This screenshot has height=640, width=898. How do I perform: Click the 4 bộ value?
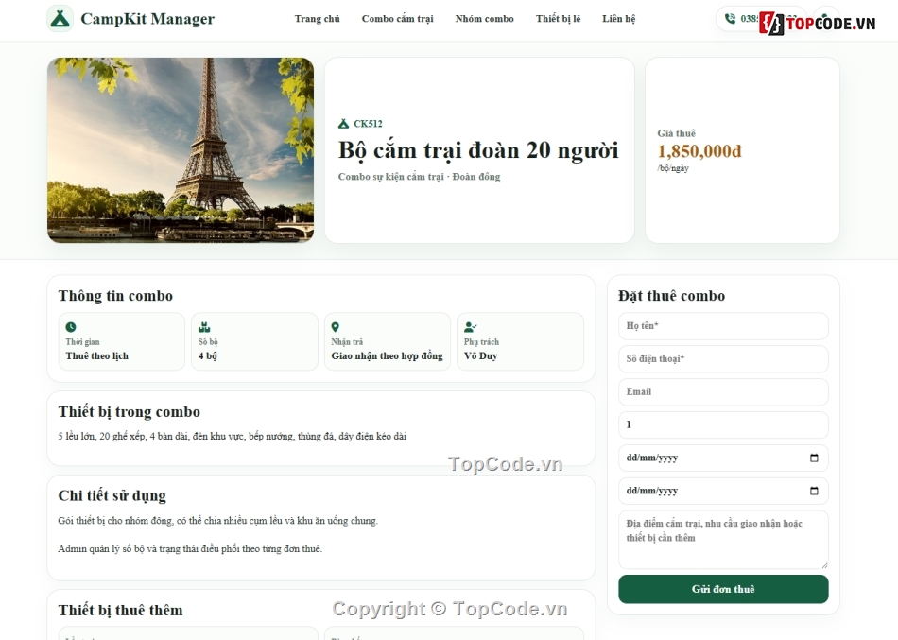pyautogui.click(x=207, y=355)
